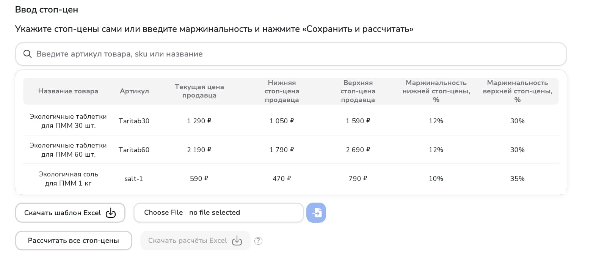This screenshot has height=258, width=596.
Task: Click 'Ввод стоп-цен' heading
Action: (47, 10)
